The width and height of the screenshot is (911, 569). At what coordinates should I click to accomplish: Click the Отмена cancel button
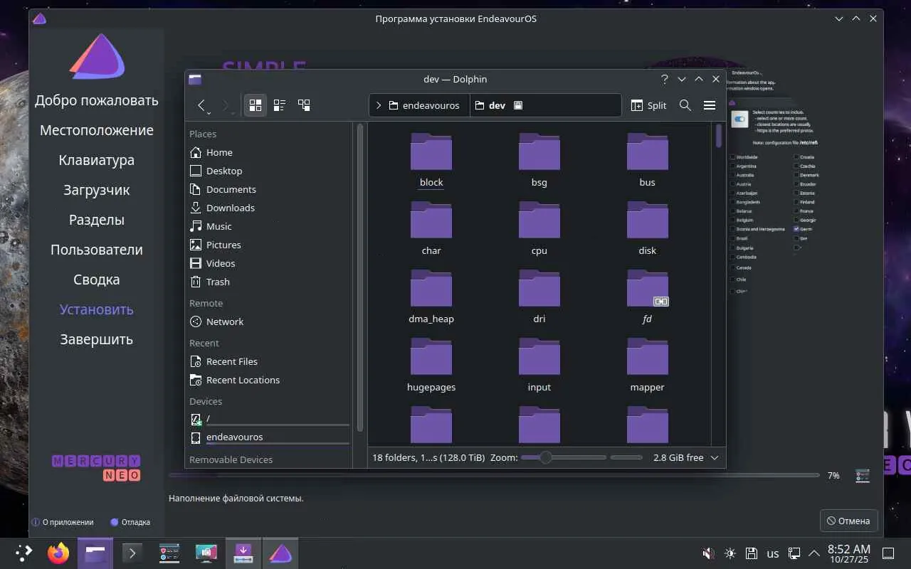click(x=848, y=521)
